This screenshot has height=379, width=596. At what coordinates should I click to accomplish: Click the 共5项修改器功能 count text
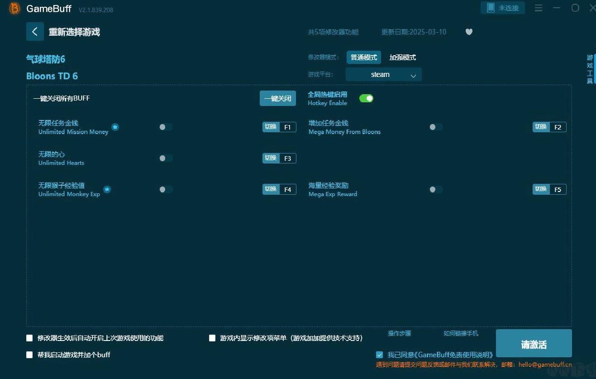point(333,32)
